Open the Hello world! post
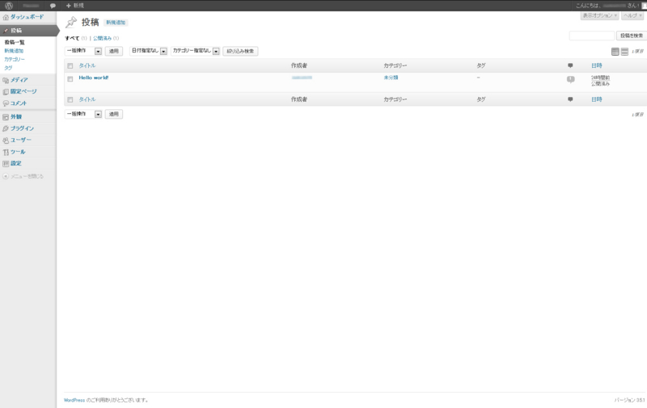647x408 pixels. click(94, 78)
